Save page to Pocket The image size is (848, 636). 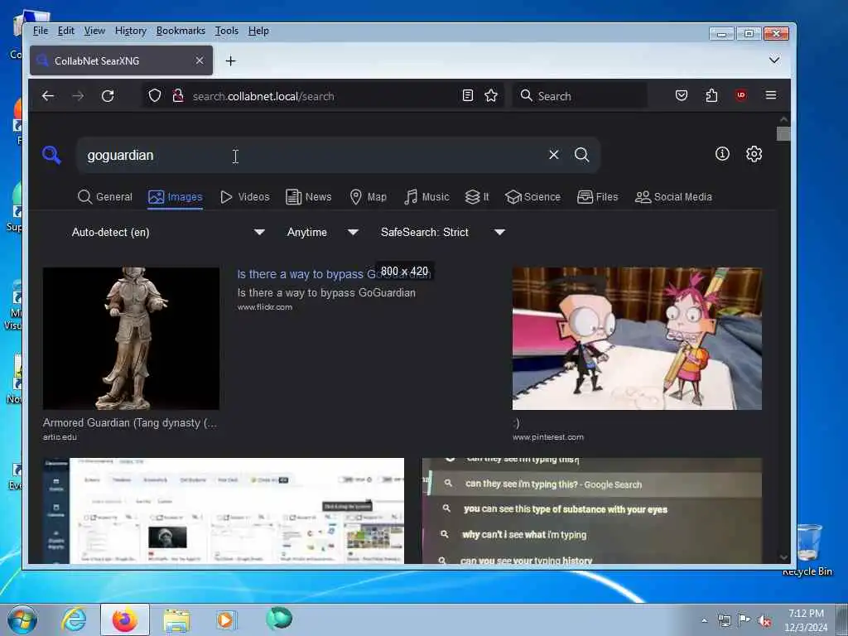coord(682,96)
